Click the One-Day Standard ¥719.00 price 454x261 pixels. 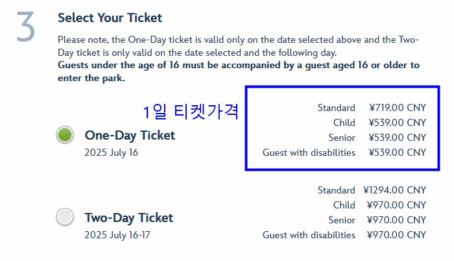click(397, 108)
